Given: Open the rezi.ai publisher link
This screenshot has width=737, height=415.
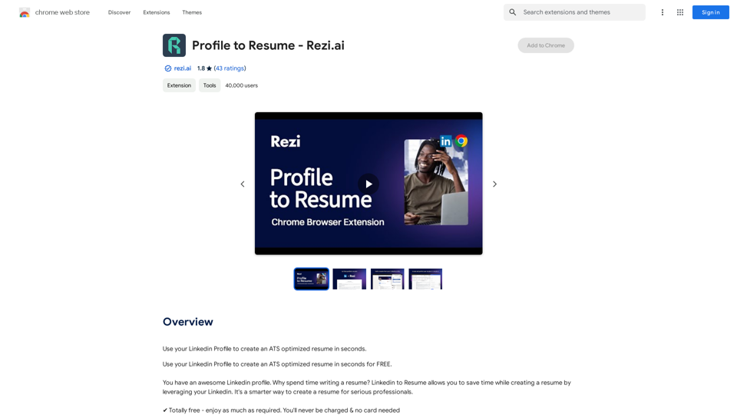Looking at the screenshot, I should tap(183, 68).
